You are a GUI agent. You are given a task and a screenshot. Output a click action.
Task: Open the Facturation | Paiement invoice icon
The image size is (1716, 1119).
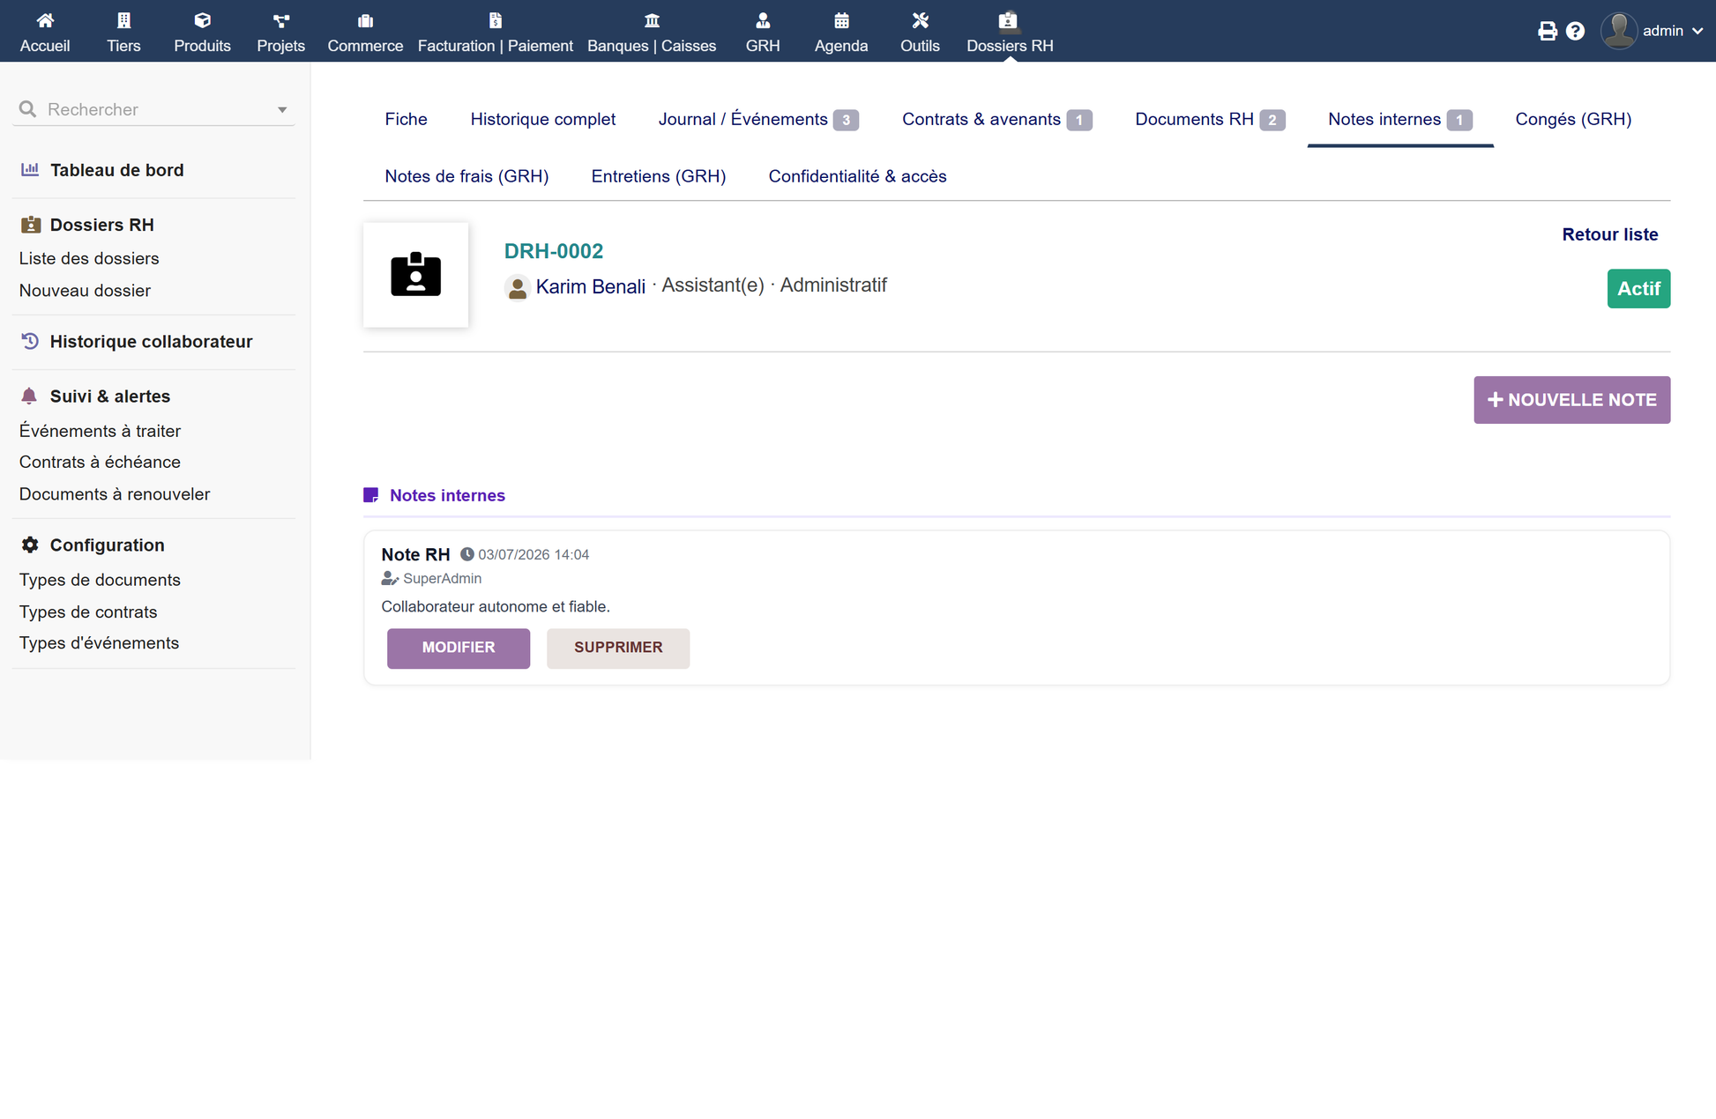point(495,20)
